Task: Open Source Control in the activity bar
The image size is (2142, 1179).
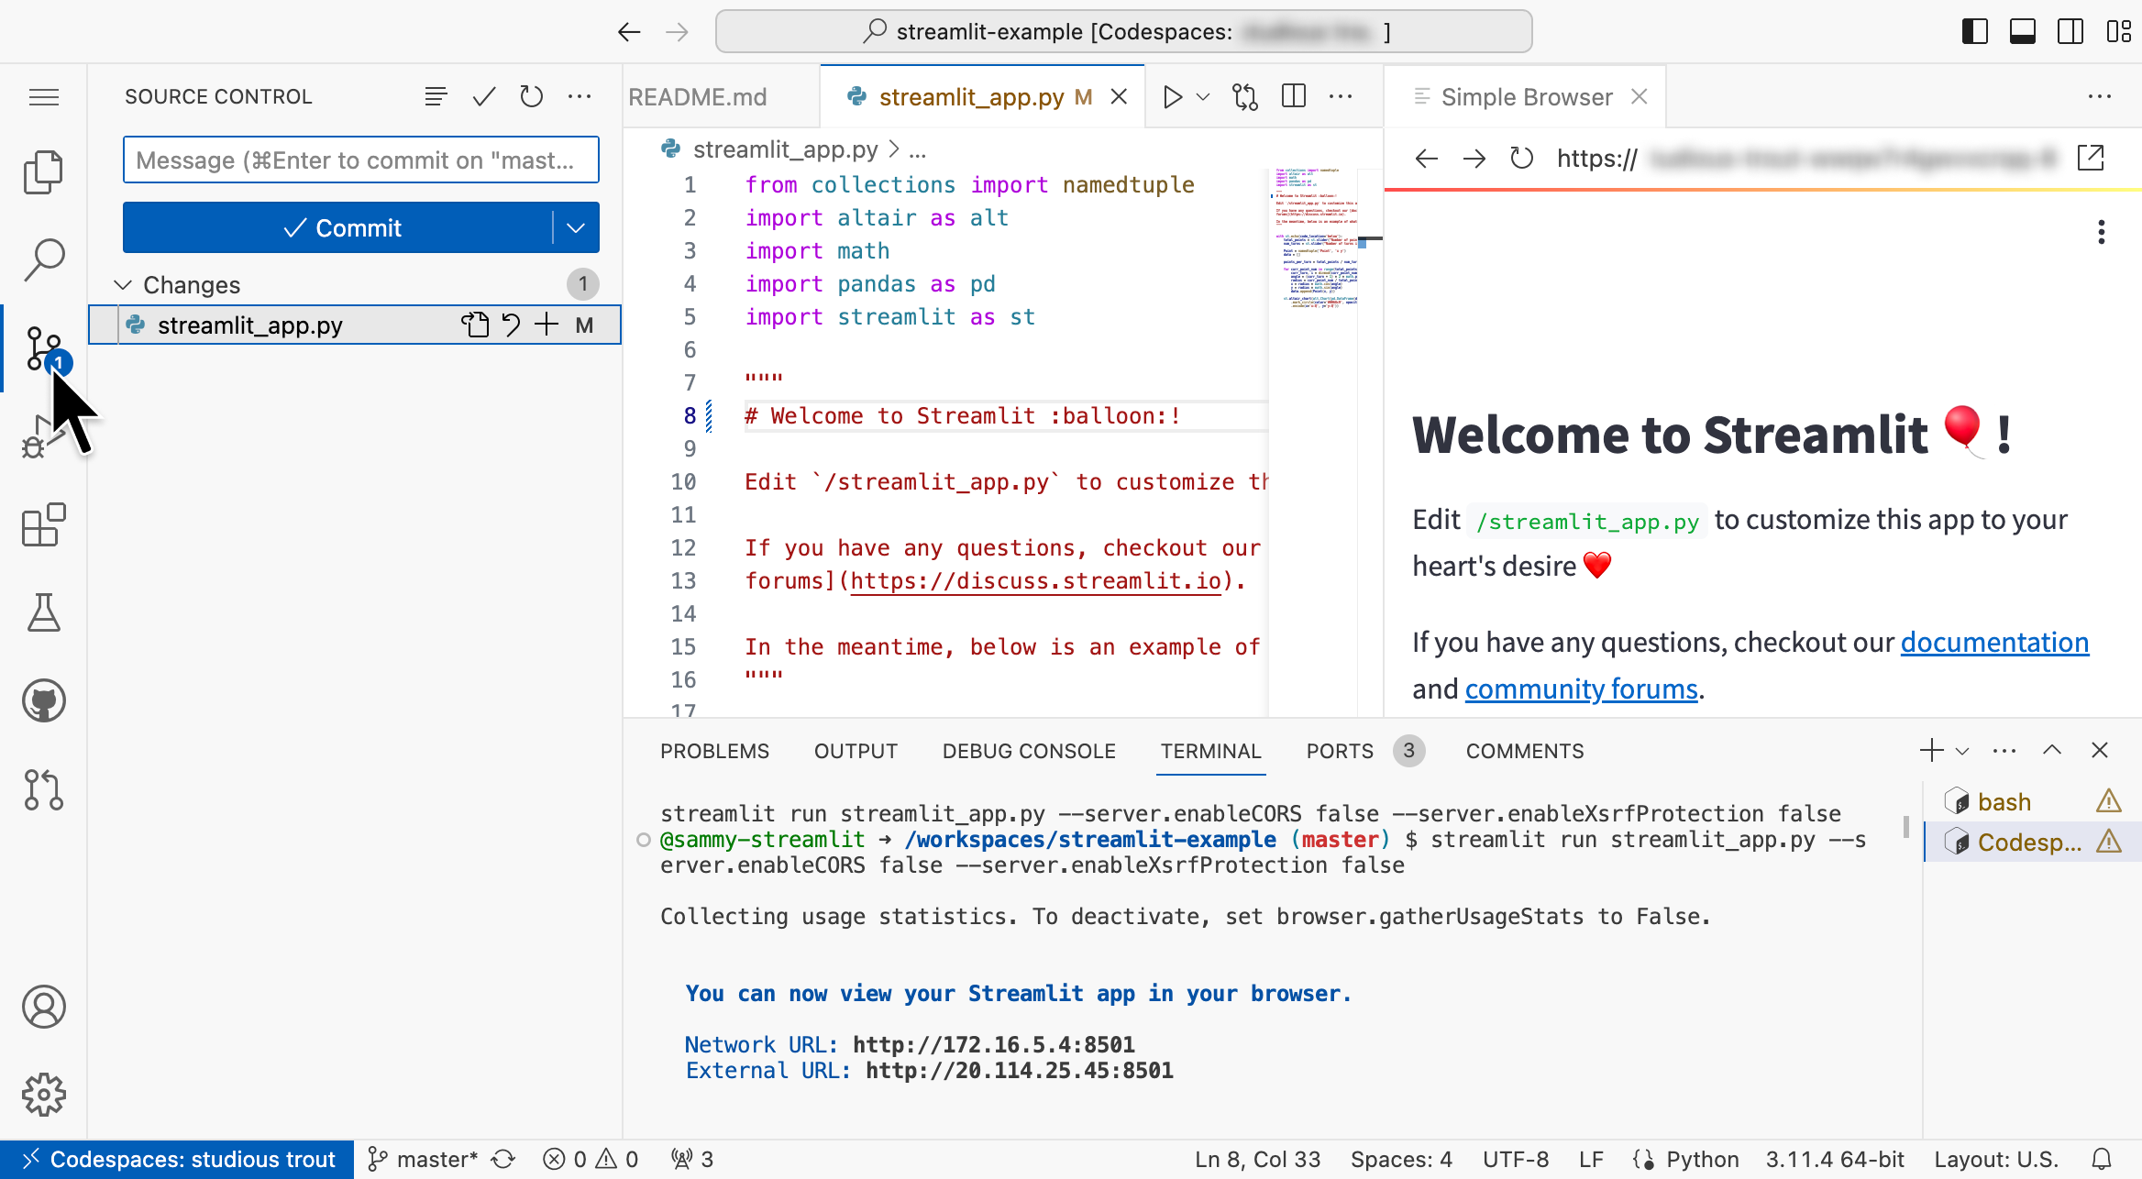Action: click(43, 348)
